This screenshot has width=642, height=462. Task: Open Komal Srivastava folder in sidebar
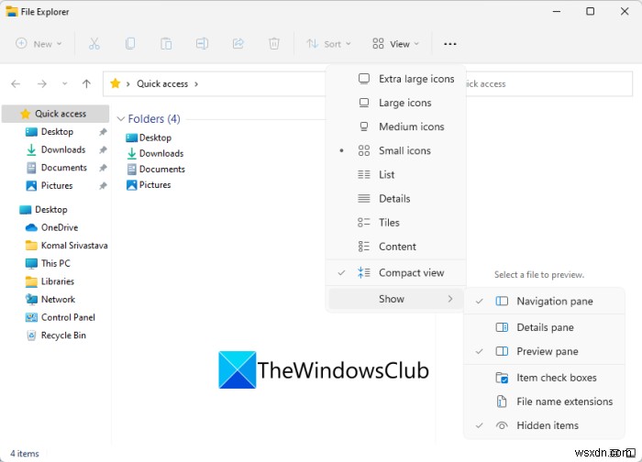pyautogui.click(x=66, y=246)
